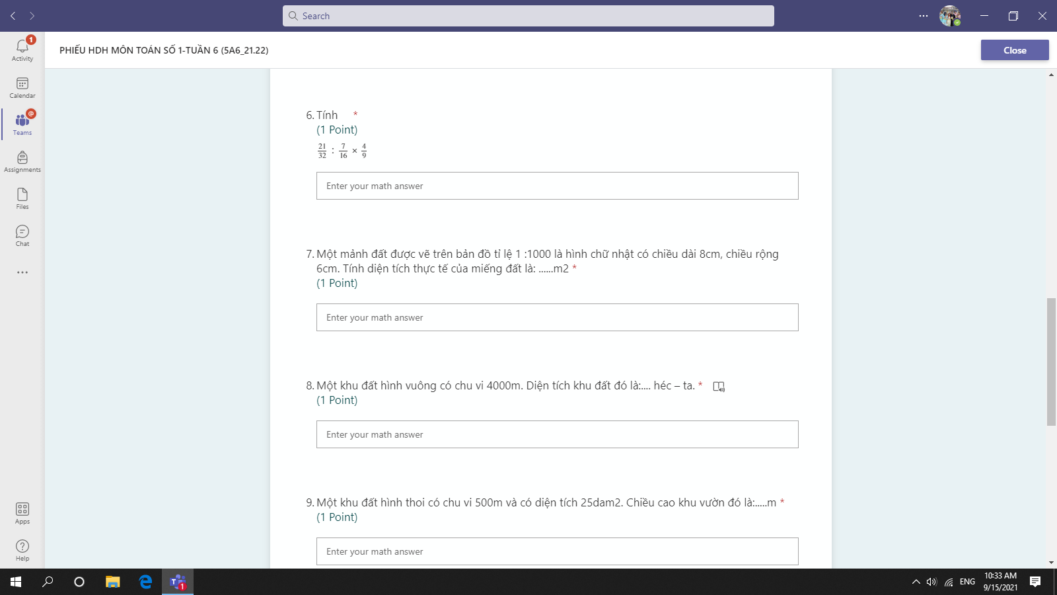
Task: Show hidden system tray icons
Action: tap(916, 582)
